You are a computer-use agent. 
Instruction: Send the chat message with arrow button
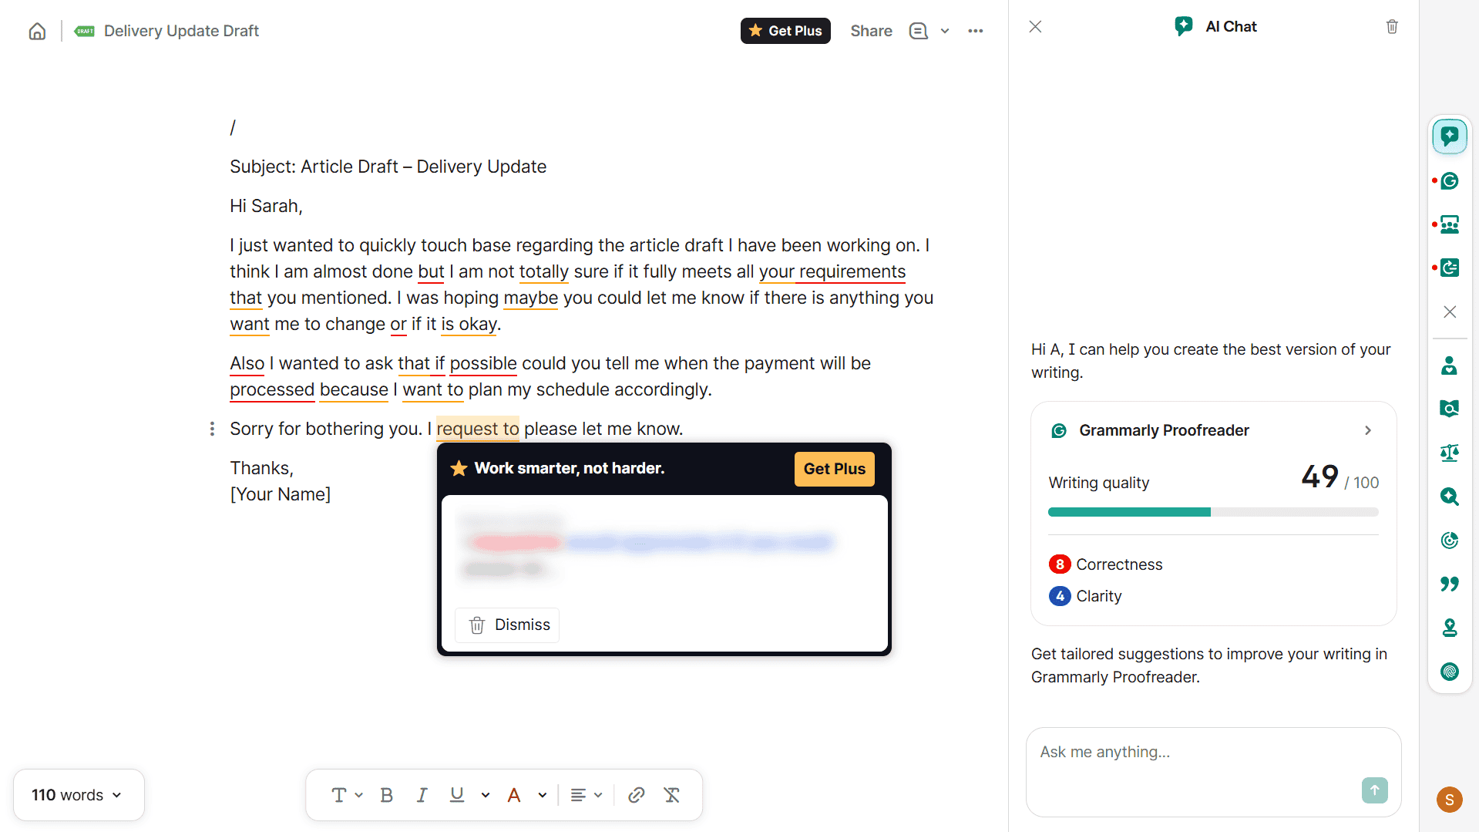click(1374, 790)
